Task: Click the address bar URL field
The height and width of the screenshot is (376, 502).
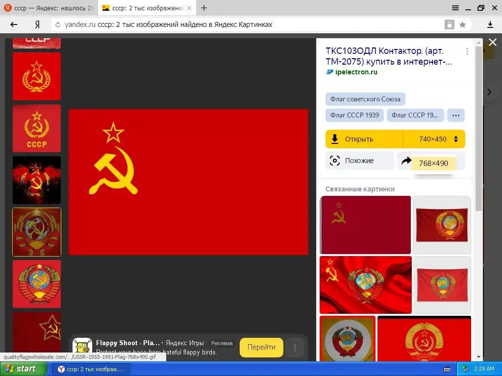Action: tap(250, 24)
